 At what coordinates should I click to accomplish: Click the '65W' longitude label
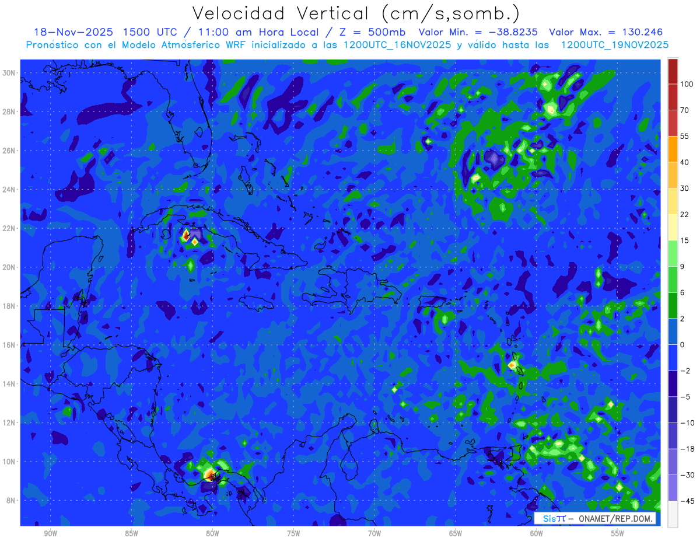point(456,533)
